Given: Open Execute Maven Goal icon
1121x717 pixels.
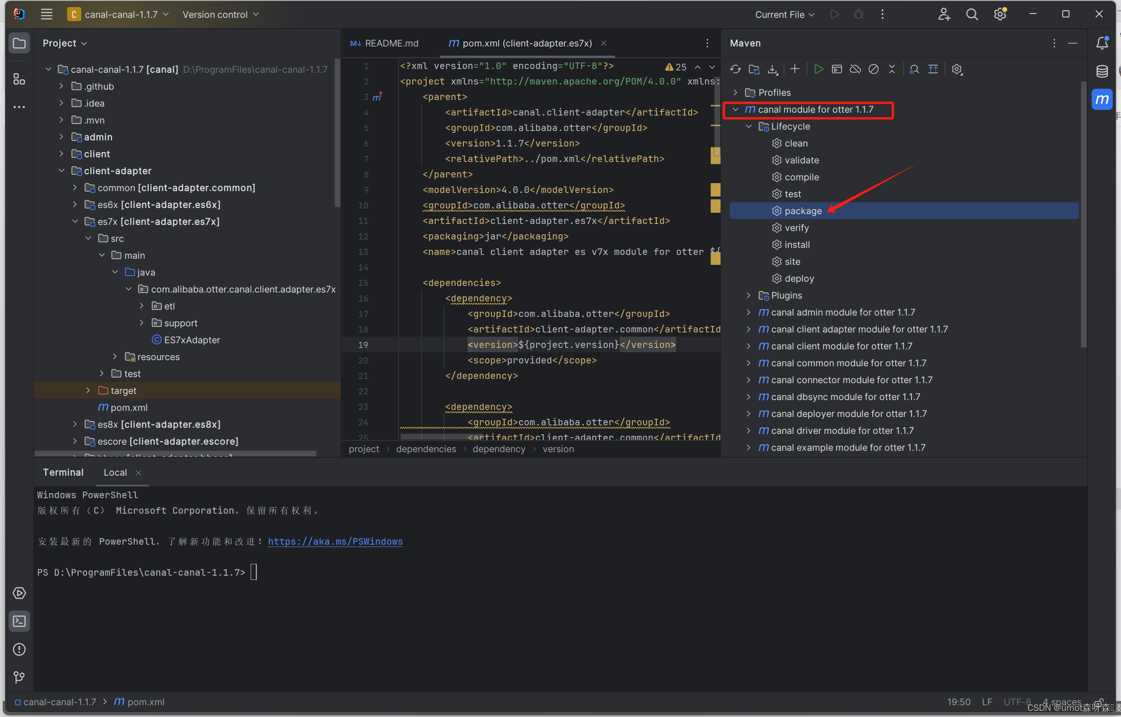Looking at the screenshot, I should click(x=837, y=69).
